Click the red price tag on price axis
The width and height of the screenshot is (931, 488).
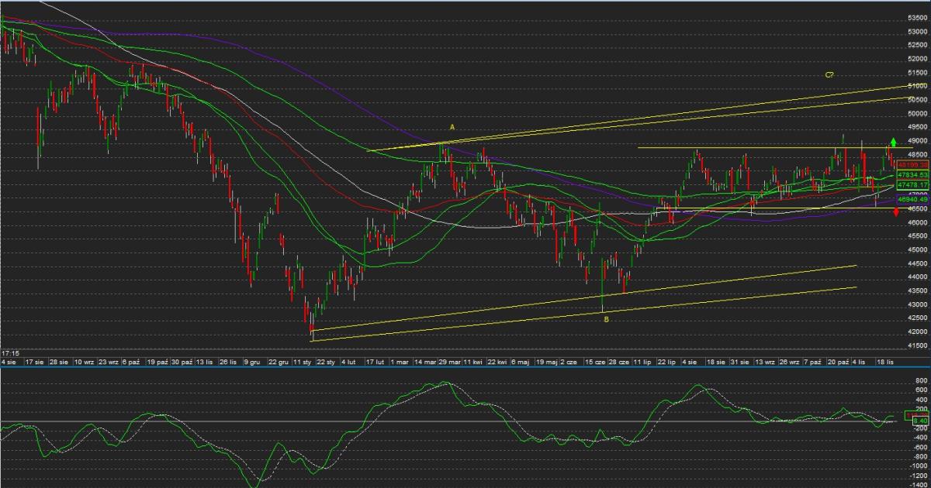[x=912, y=164]
